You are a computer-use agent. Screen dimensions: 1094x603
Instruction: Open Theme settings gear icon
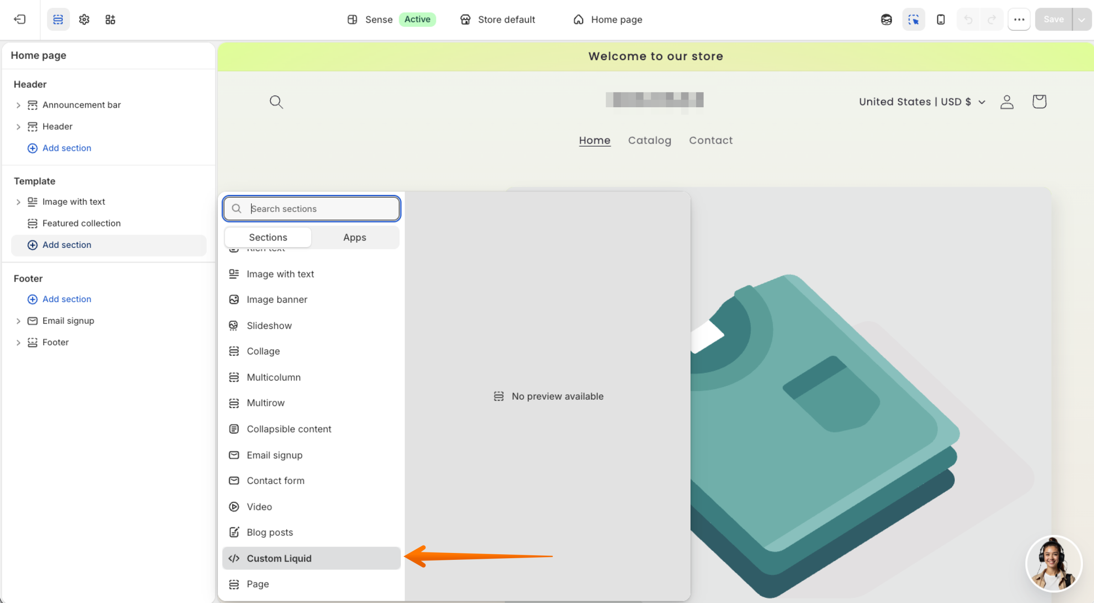[84, 19]
